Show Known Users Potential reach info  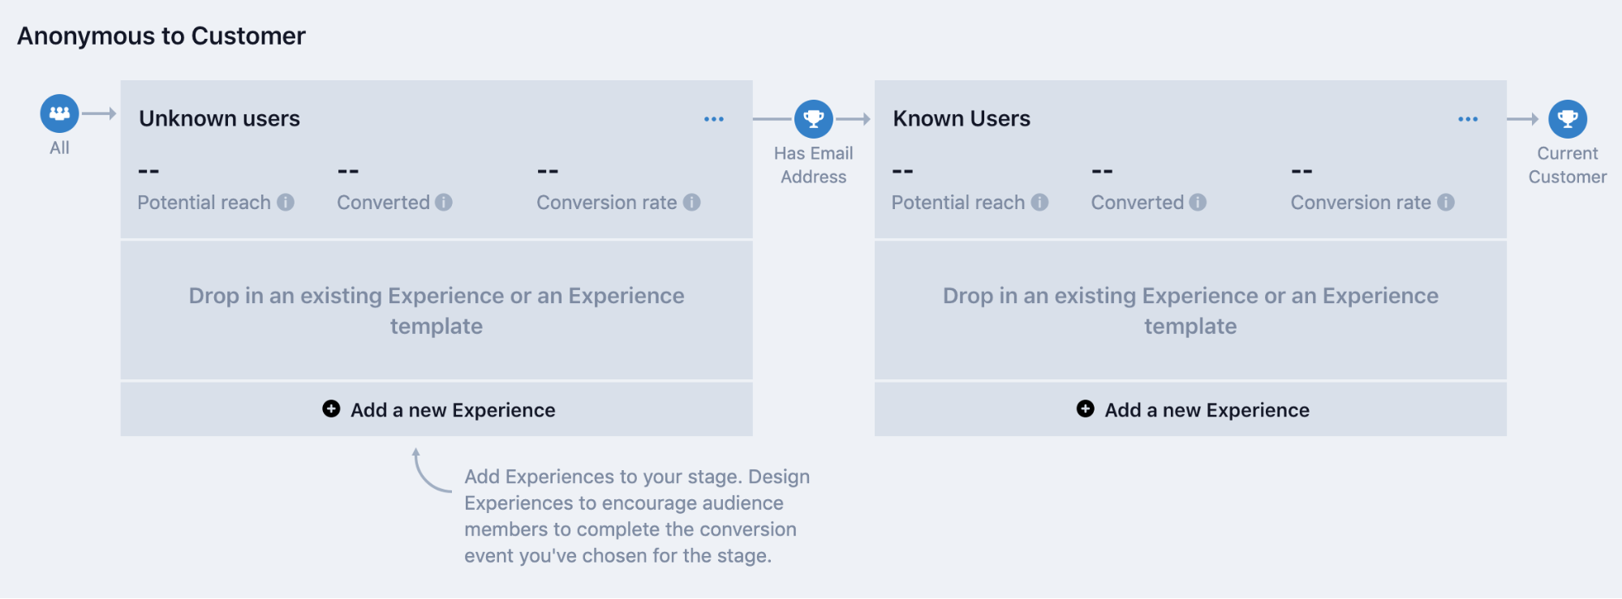(1039, 203)
